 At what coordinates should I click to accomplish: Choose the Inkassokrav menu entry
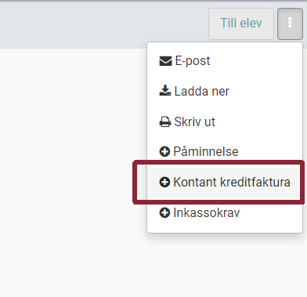[x=225, y=212]
